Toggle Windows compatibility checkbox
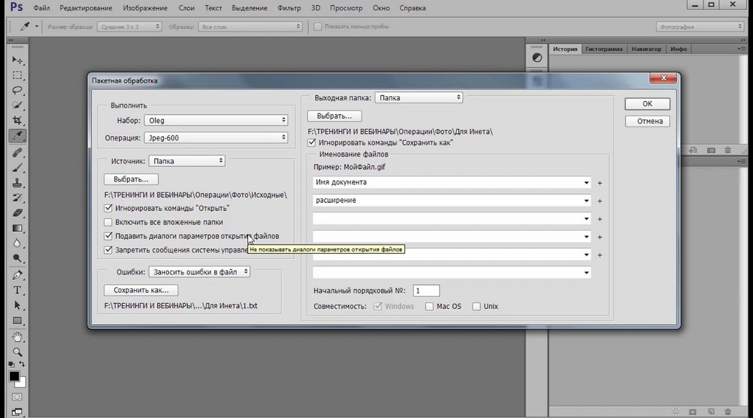Viewport: 753px width, 418px height. point(378,306)
